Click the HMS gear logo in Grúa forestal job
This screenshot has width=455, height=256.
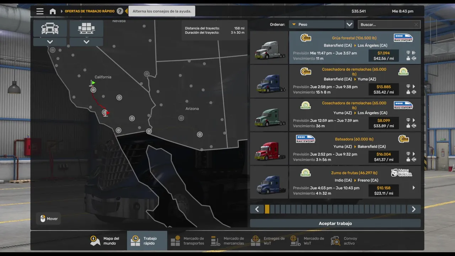pyautogui.click(x=306, y=38)
